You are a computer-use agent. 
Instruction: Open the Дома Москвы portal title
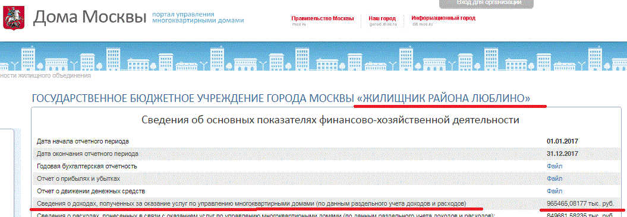coord(90,17)
